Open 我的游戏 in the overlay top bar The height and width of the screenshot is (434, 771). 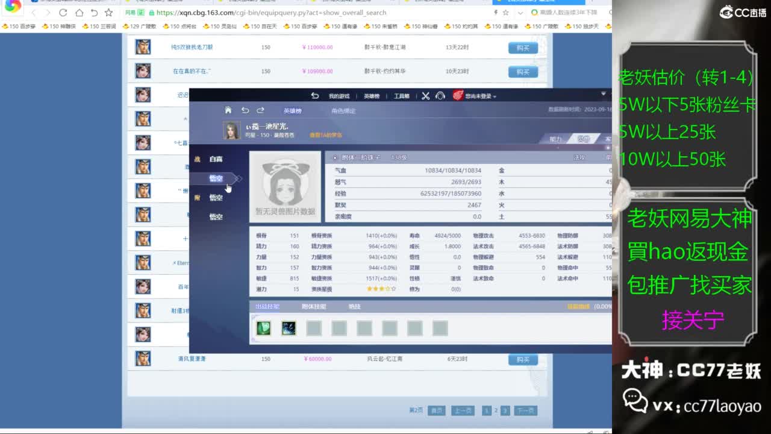[x=339, y=96]
